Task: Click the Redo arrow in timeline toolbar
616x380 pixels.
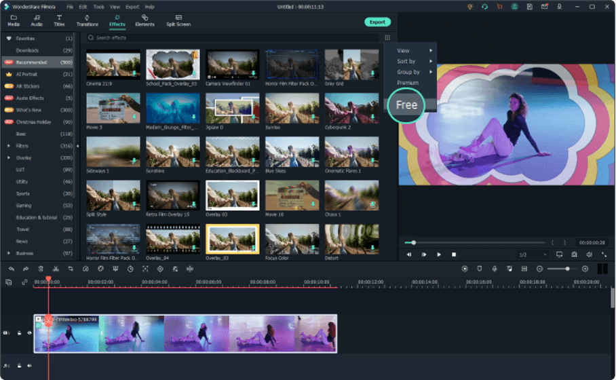Action: 26,269
